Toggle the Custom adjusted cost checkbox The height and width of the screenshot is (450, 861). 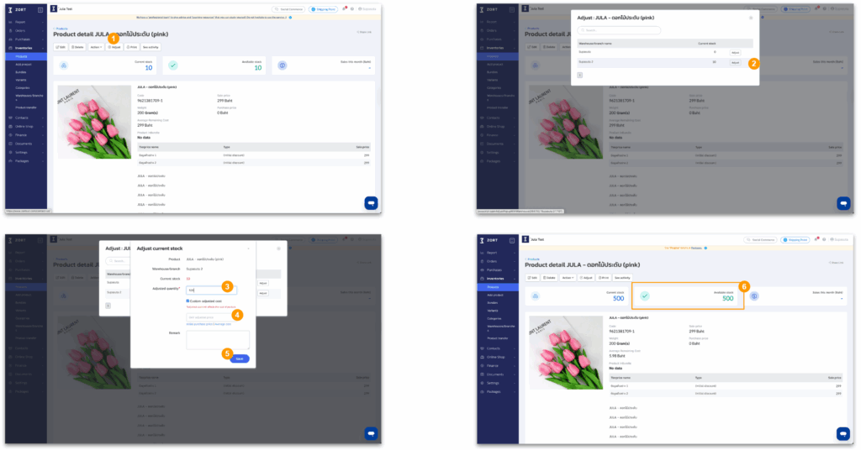click(188, 301)
